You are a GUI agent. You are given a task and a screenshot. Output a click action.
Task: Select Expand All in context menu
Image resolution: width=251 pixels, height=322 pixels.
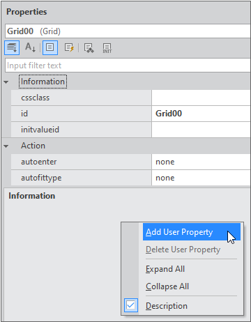[165, 269]
